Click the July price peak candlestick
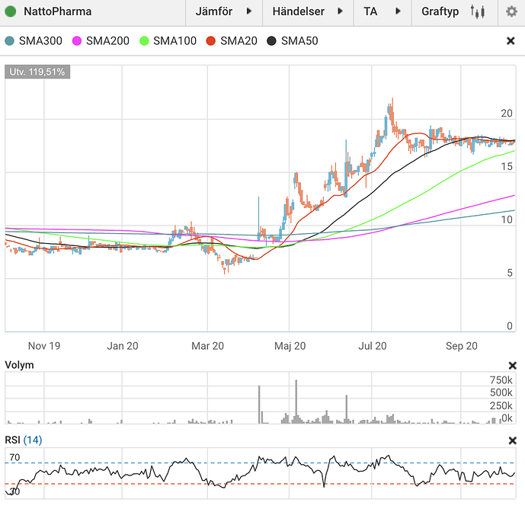Screen dimensions: 525x509 click(x=392, y=112)
